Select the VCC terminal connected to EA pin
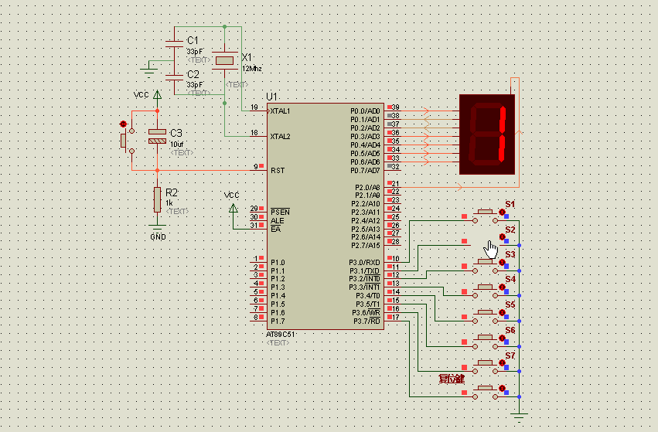Viewport: 658px width, 432px height. 234,209
